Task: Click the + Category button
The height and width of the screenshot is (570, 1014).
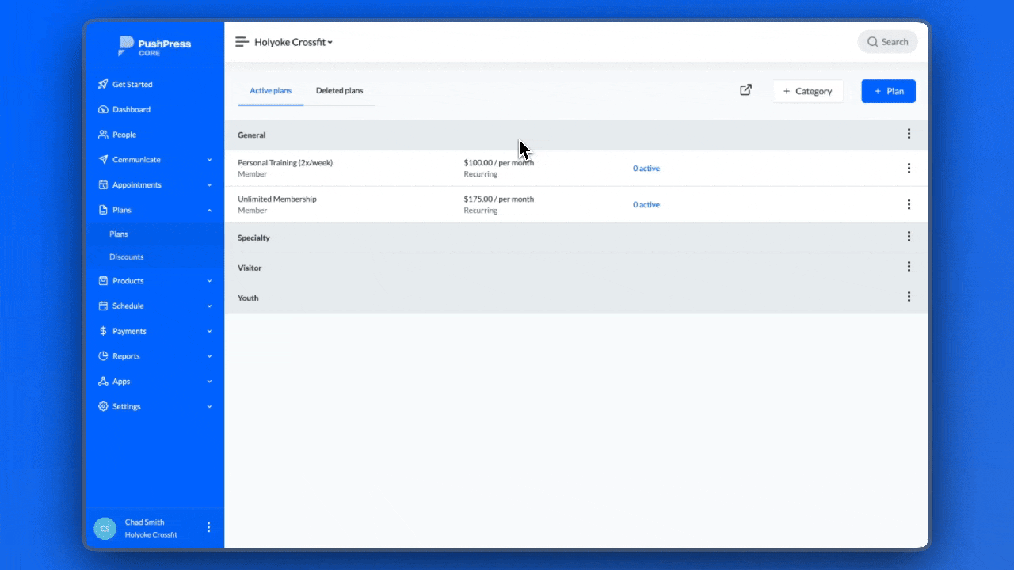Action: (x=807, y=91)
